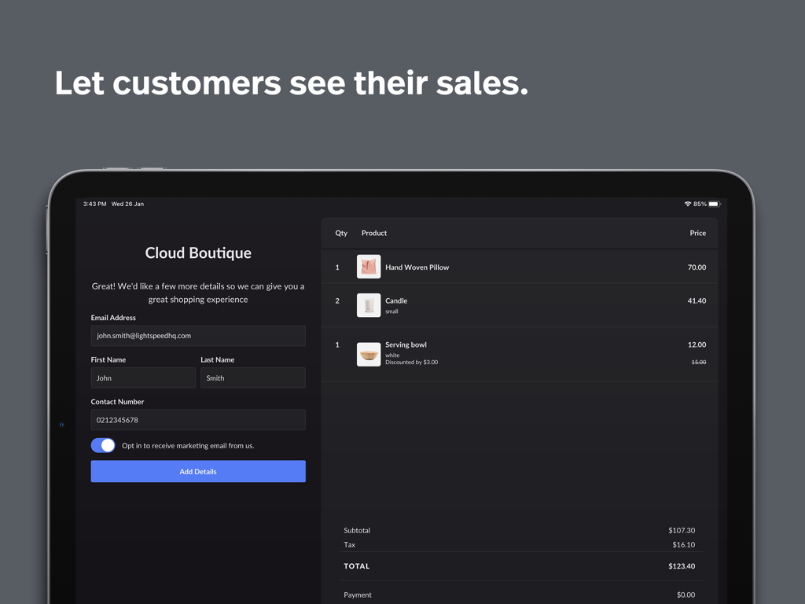The image size is (805, 604).
Task: Select the First Name field containing John
Action: click(143, 377)
